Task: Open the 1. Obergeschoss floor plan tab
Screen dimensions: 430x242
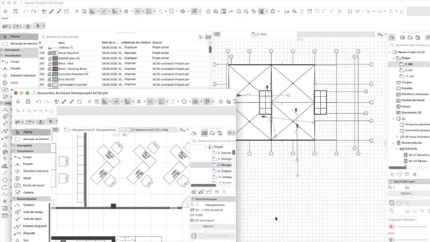Action: coord(90,130)
